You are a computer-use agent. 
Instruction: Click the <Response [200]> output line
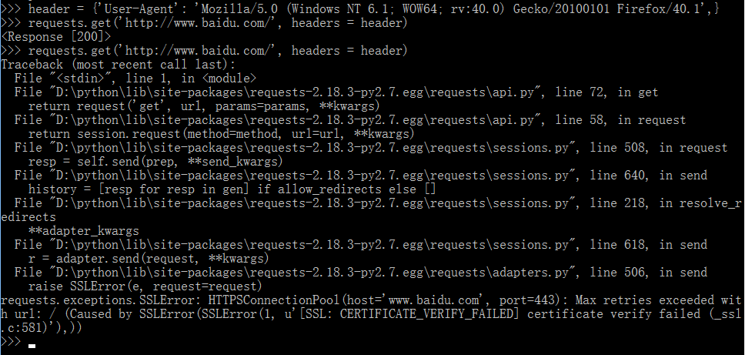coord(55,37)
